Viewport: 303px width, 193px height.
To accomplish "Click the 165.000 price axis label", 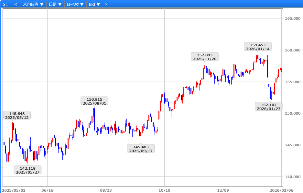I will pos(292,18).
